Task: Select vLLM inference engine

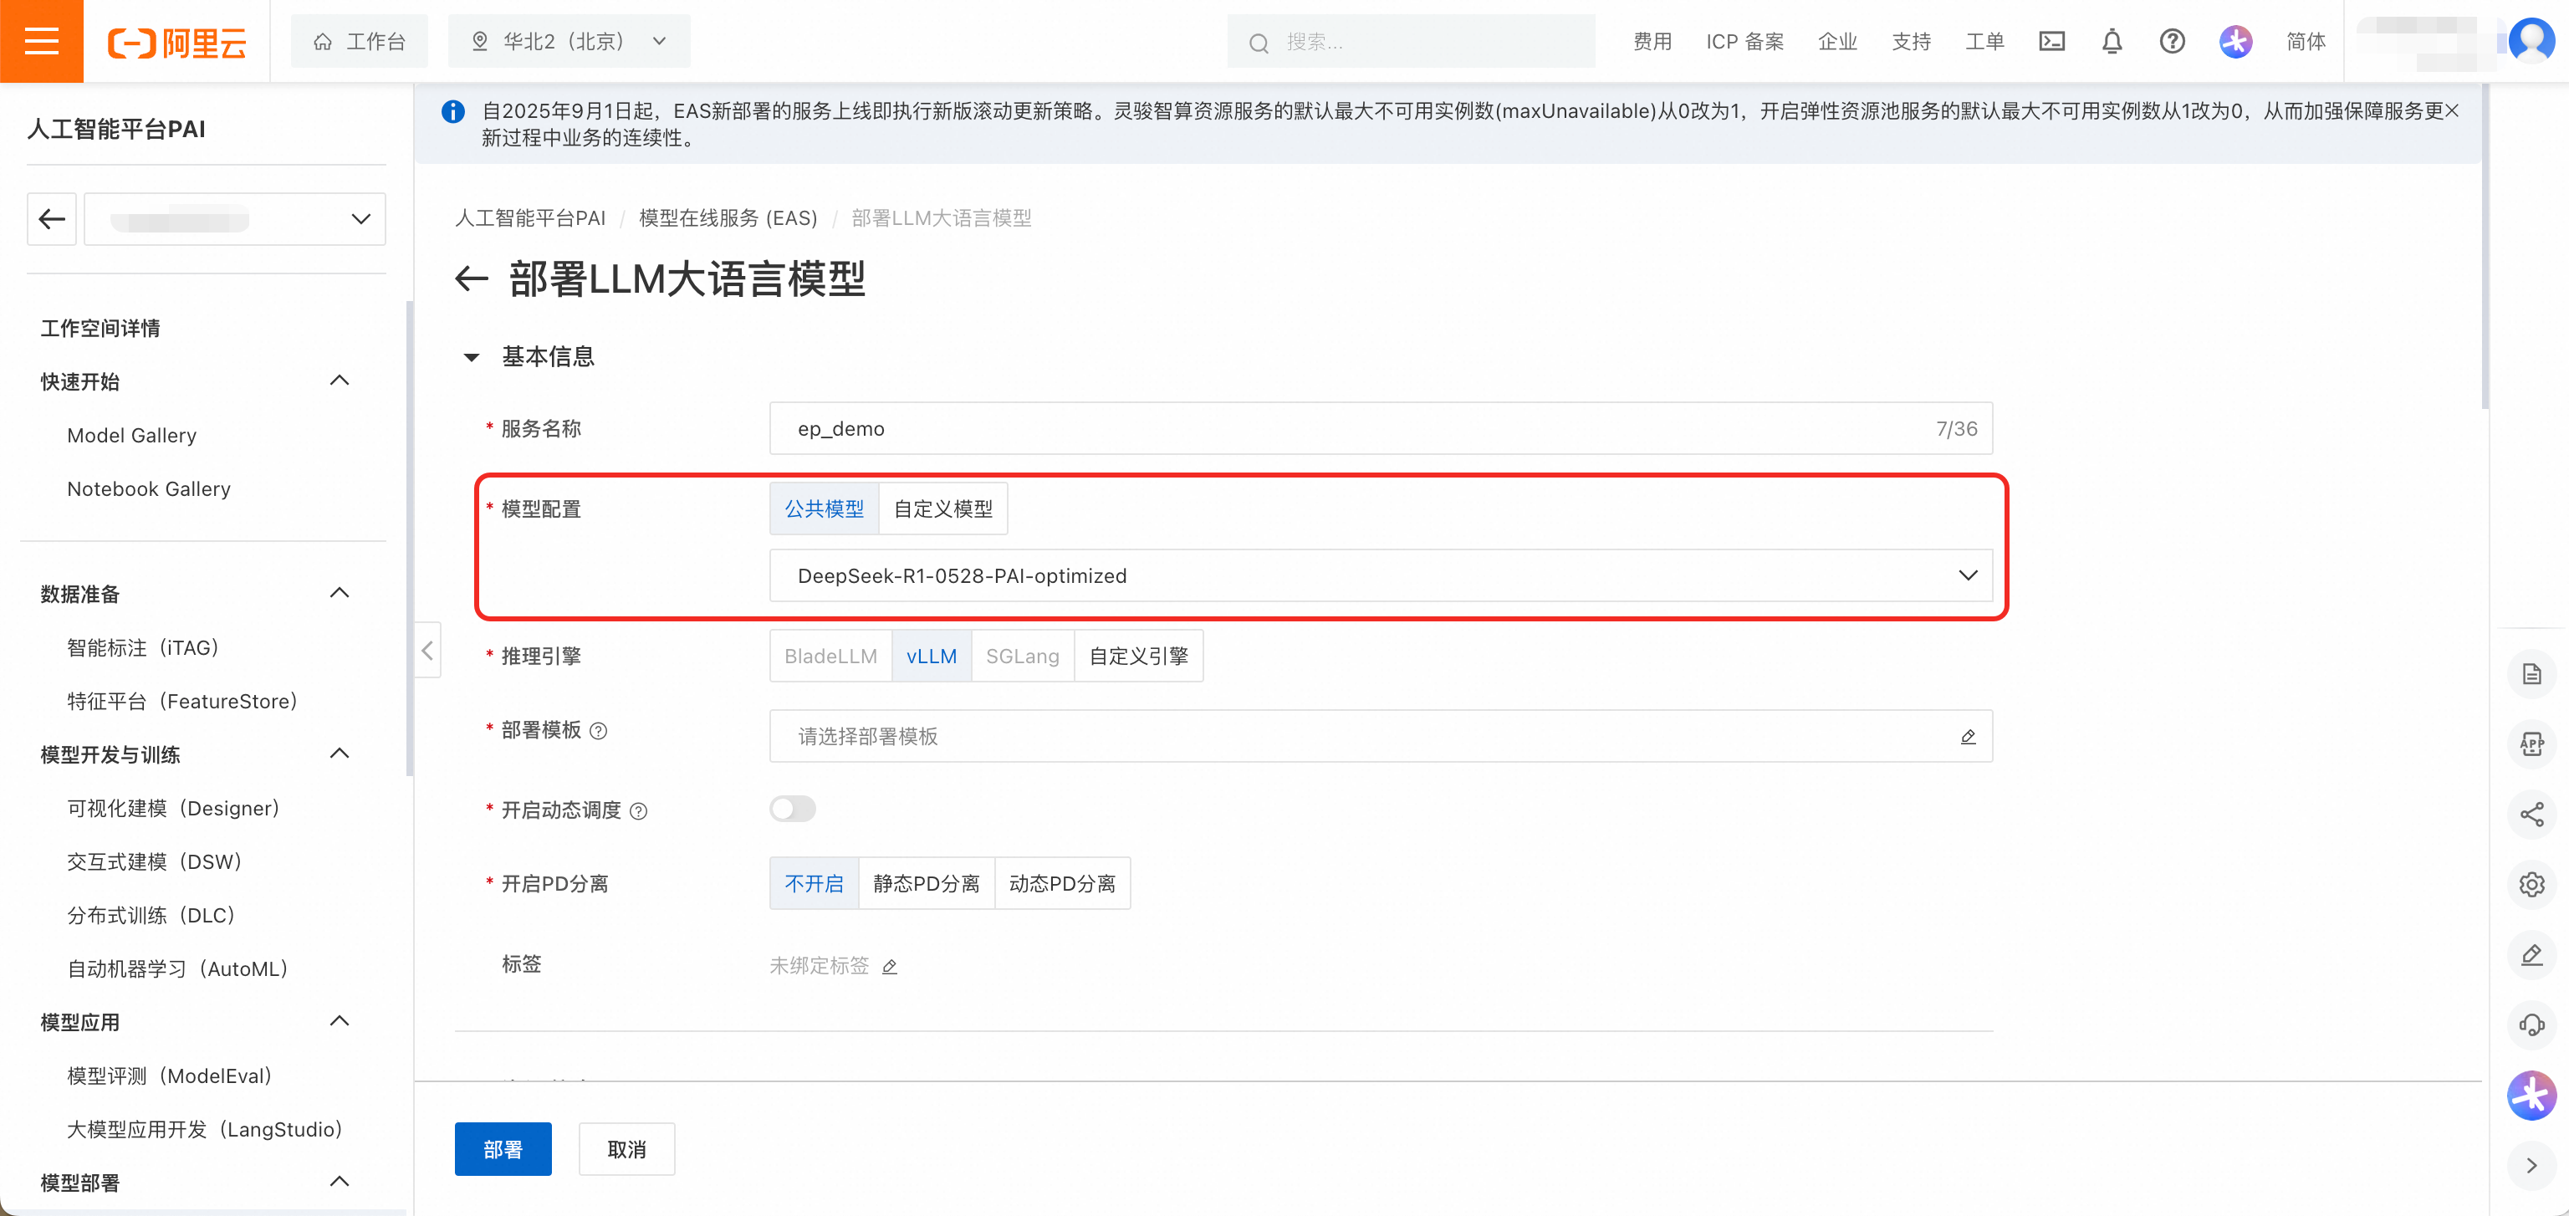Action: click(931, 656)
